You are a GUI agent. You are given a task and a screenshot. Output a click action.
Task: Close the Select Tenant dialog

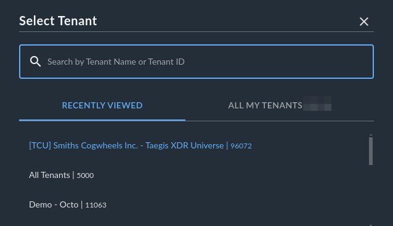[x=364, y=22]
